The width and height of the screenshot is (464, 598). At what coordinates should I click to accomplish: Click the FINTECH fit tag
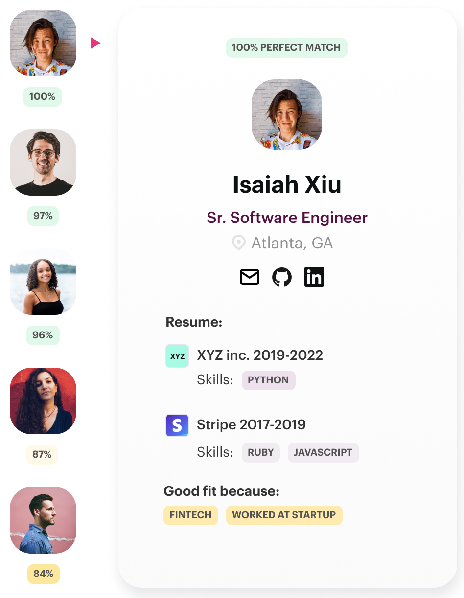(190, 515)
